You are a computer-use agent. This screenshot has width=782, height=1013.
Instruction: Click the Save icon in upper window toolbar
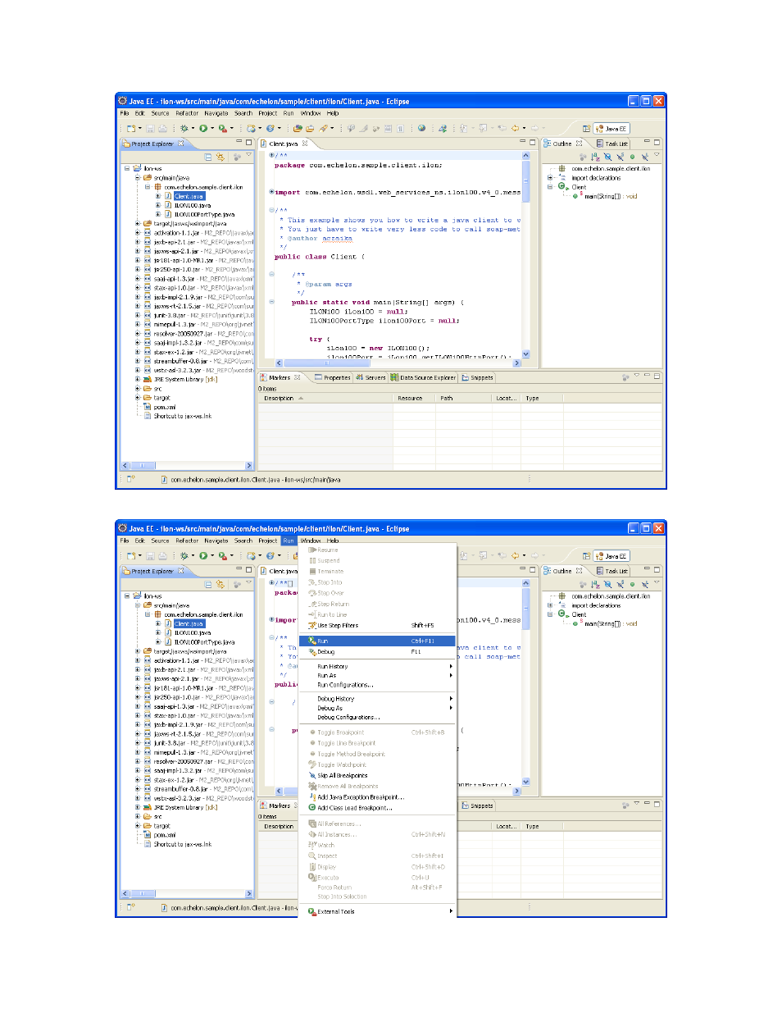click(150, 128)
